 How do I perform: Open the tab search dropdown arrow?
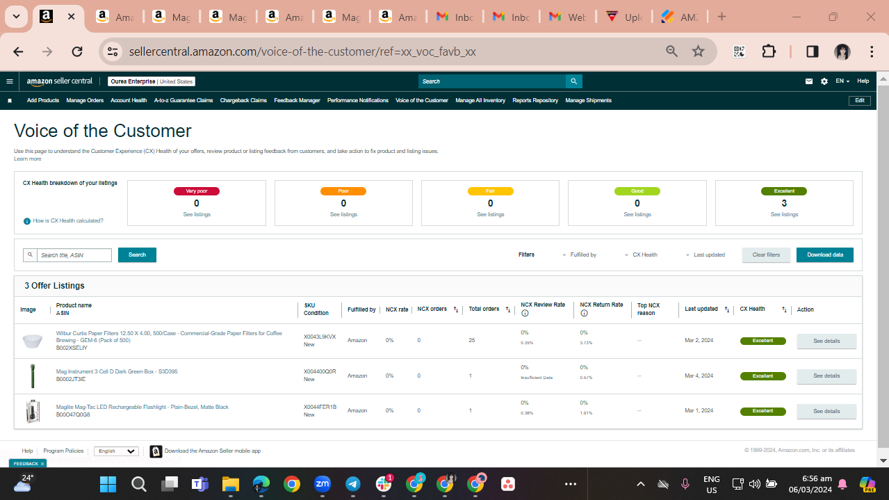click(x=16, y=17)
